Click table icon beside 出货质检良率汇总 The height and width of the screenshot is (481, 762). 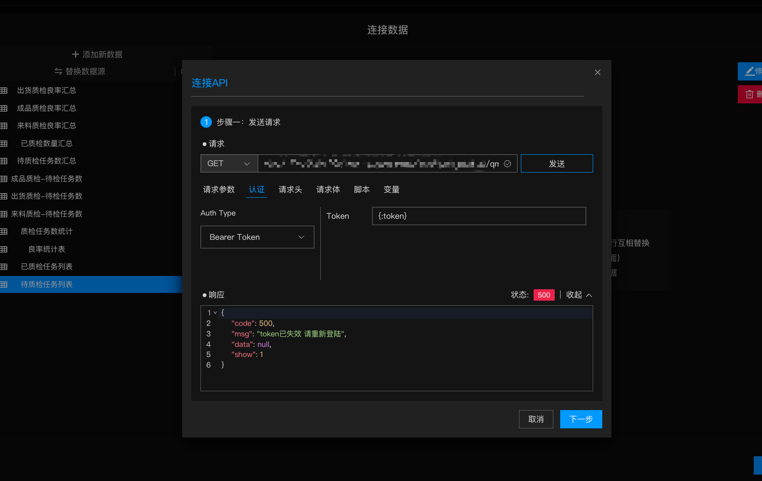click(4, 91)
